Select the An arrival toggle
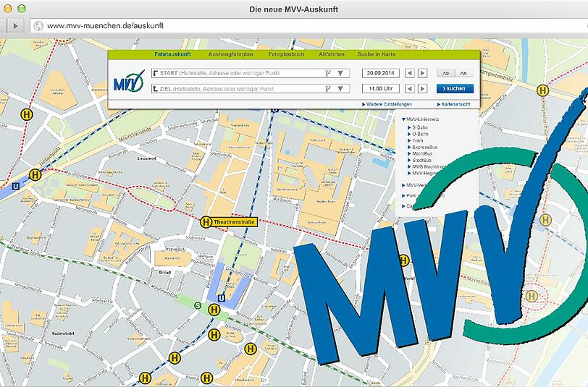The height and width of the screenshot is (387, 588). 464,73
